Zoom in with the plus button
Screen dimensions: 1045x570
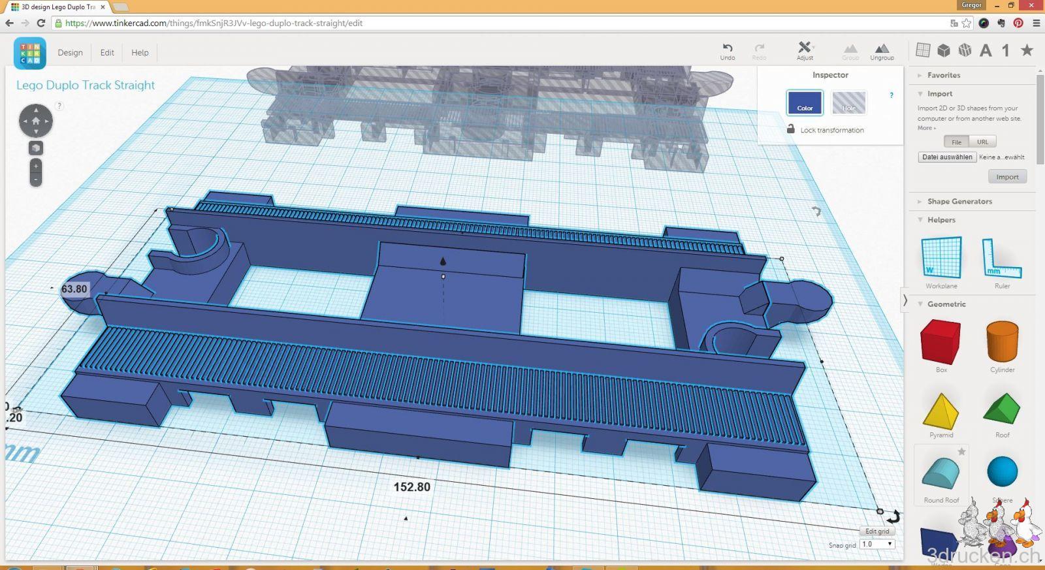[36, 166]
